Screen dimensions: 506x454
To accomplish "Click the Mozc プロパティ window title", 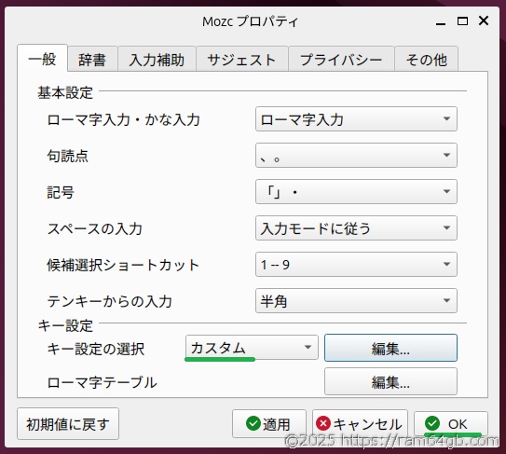I will pyautogui.click(x=250, y=21).
